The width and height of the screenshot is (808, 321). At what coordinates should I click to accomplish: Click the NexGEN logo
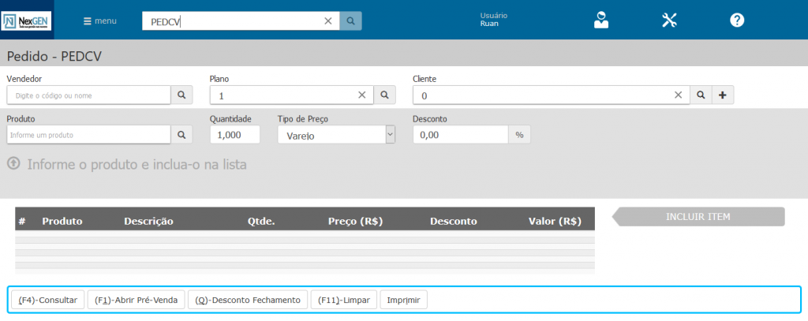click(27, 20)
